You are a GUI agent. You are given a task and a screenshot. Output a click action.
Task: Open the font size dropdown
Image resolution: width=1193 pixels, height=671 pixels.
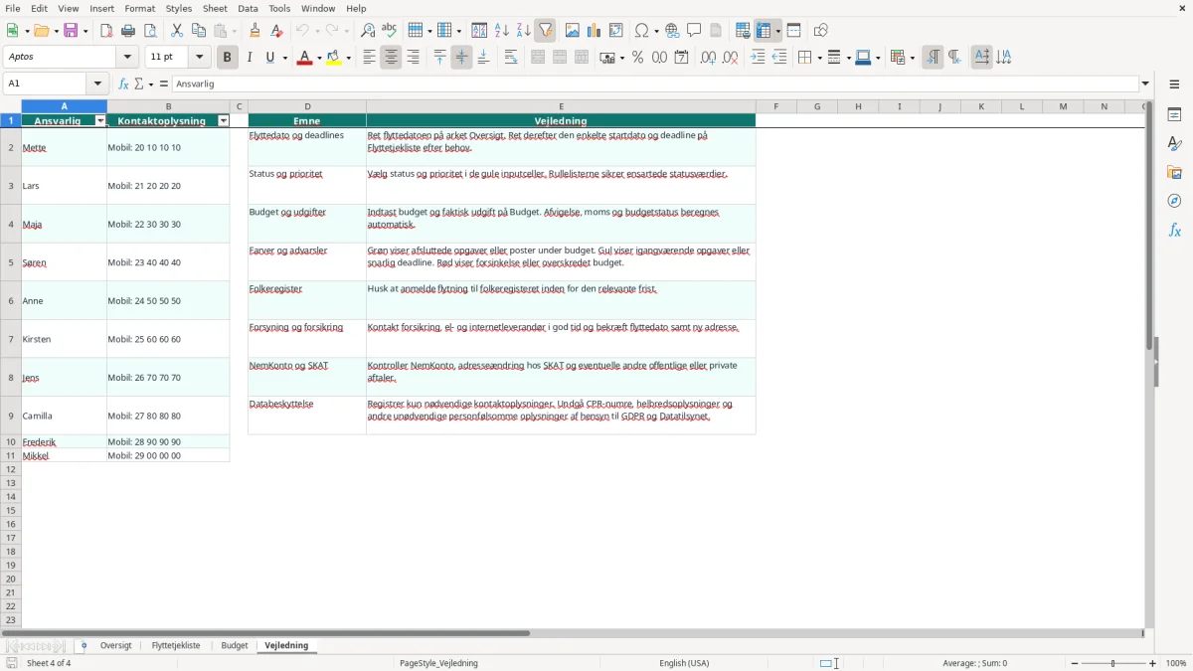tap(199, 58)
